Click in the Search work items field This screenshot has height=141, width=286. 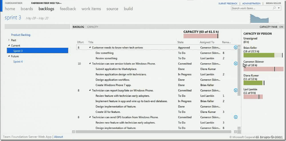pyautogui.click(x=251, y=8)
